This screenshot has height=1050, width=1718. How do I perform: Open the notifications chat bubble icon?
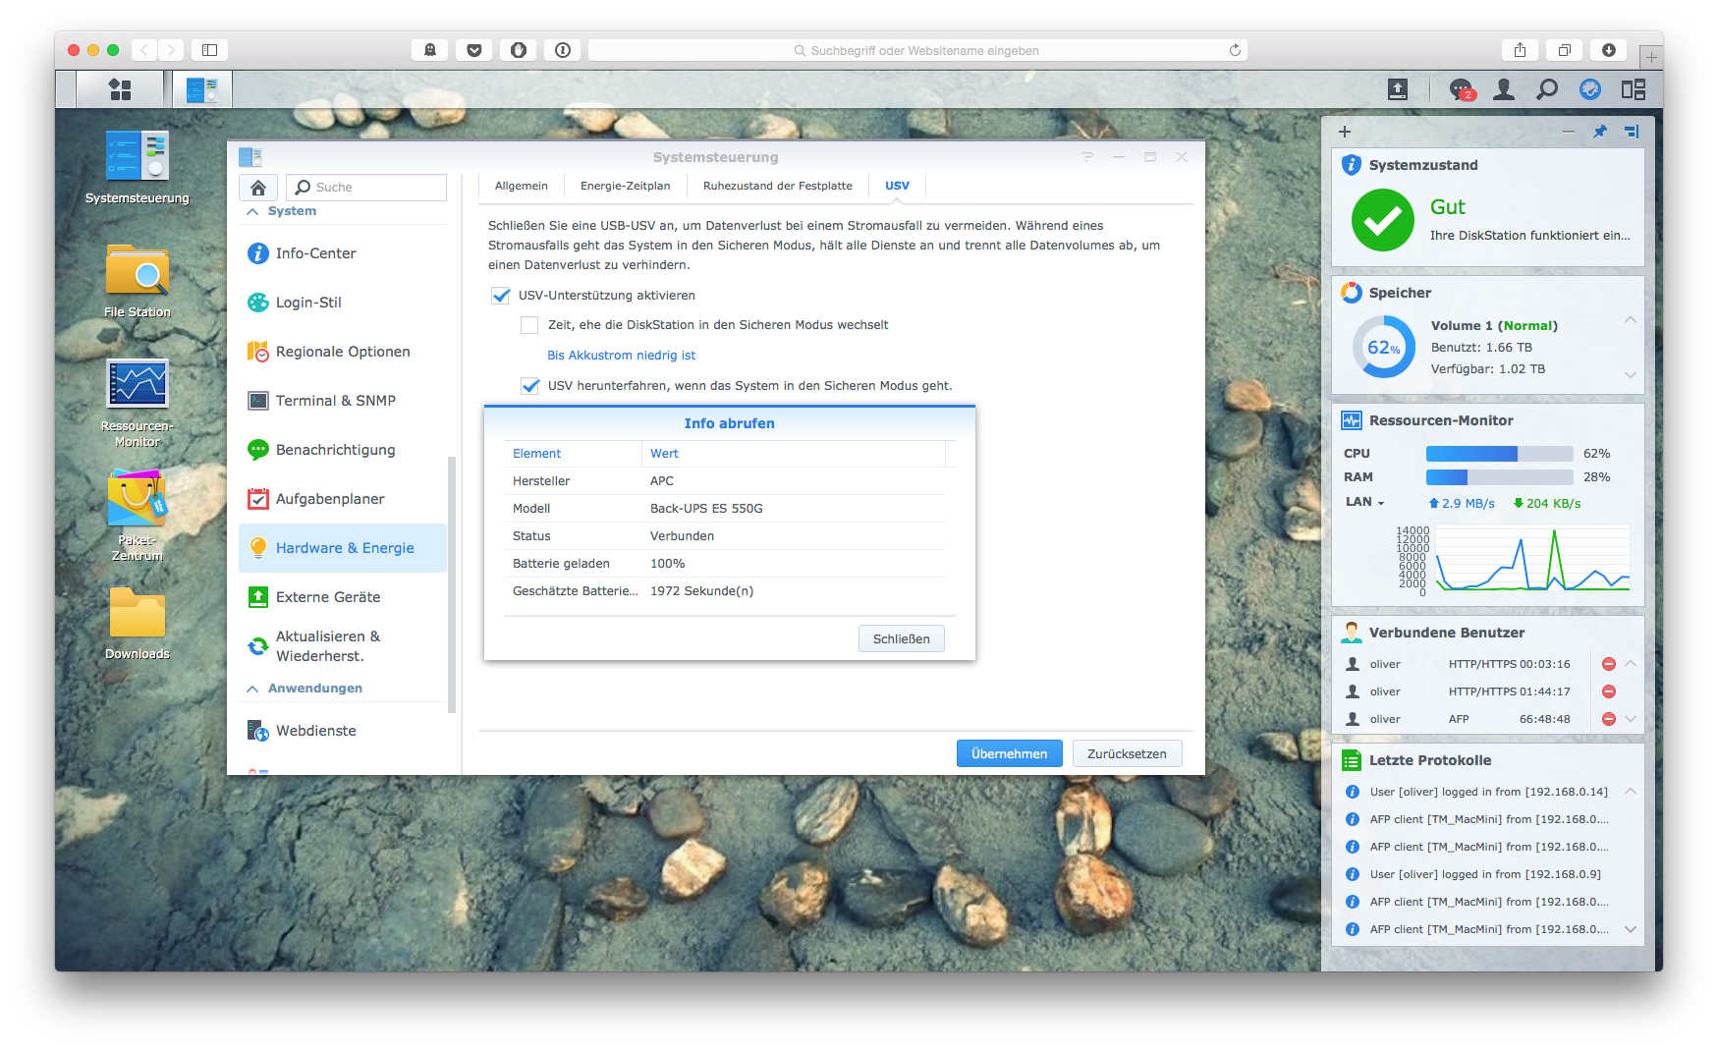click(1461, 89)
